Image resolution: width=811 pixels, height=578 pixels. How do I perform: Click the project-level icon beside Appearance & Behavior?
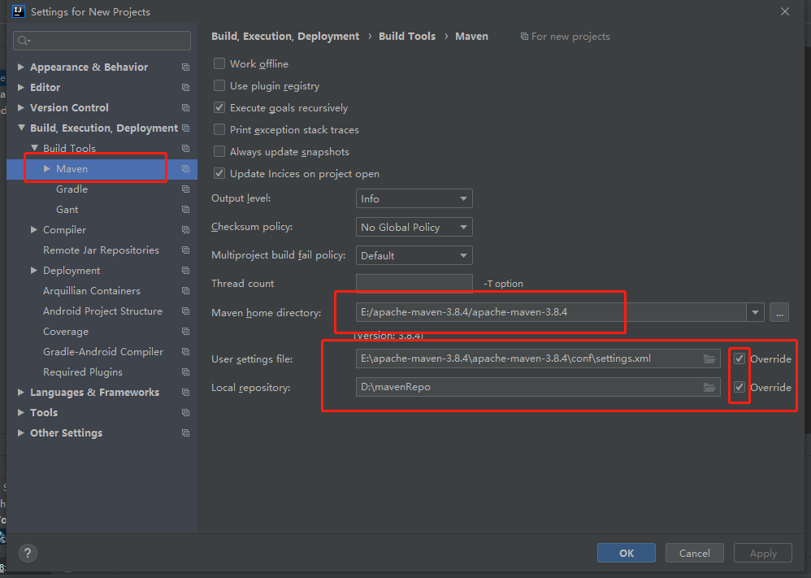click(x=185, y=67)
